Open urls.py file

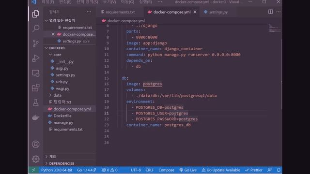pos(70,82)
